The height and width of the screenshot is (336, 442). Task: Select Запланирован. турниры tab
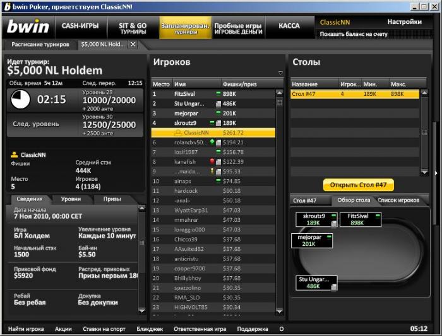[x=185, y=28]
